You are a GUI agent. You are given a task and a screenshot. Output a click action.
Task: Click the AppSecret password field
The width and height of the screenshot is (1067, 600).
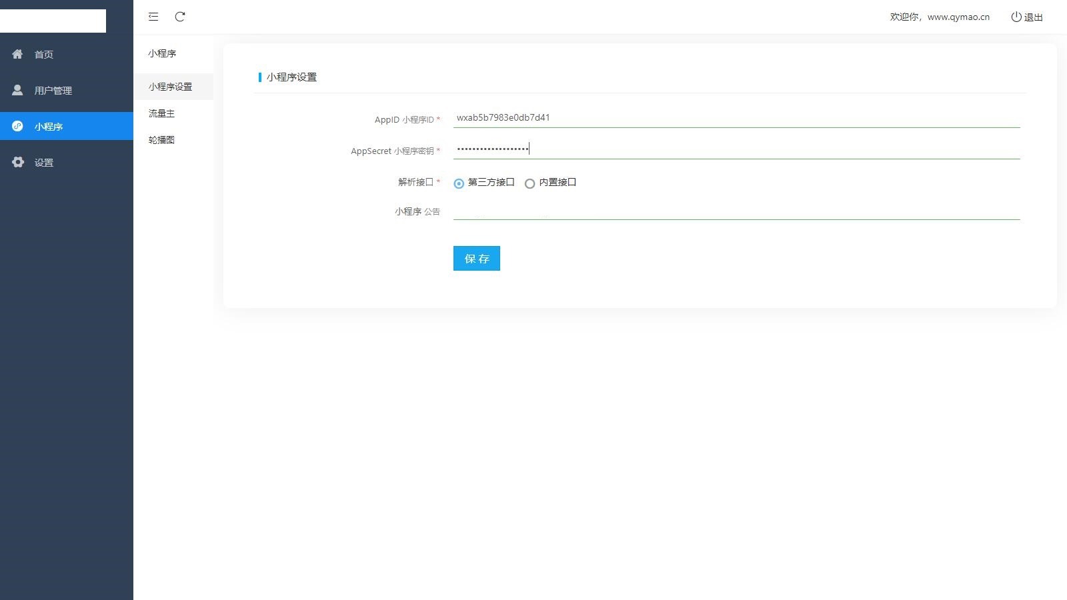[x=737, y=149]
